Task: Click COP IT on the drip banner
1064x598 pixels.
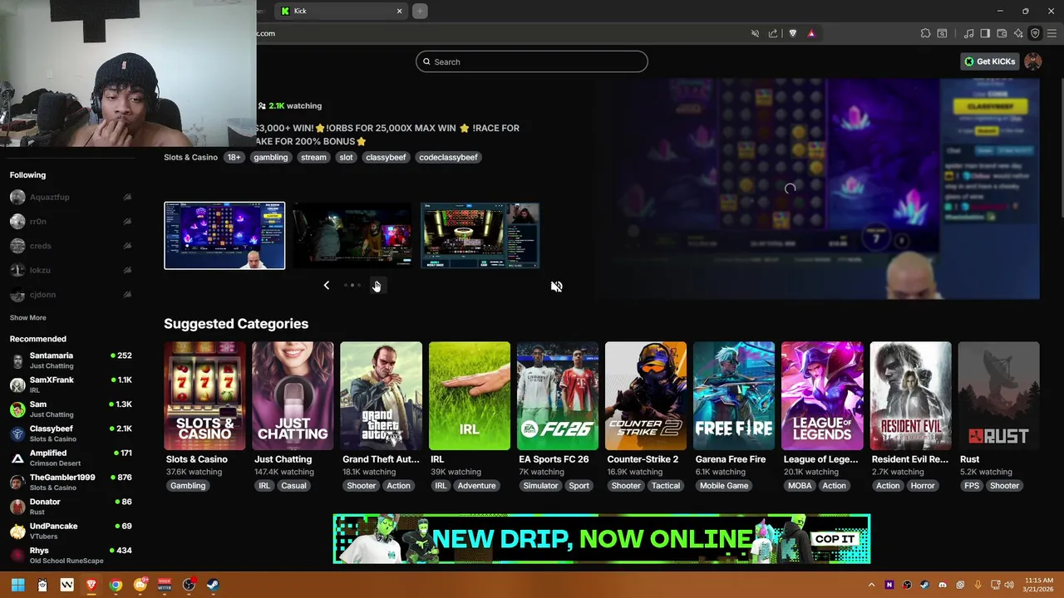Action: (835, 539)
